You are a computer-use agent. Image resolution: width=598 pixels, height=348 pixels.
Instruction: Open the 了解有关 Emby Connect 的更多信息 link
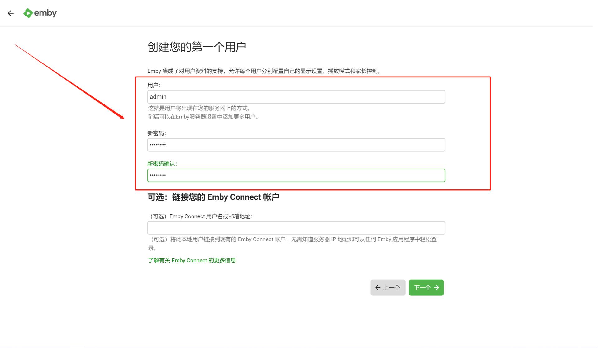click(192, 260)
